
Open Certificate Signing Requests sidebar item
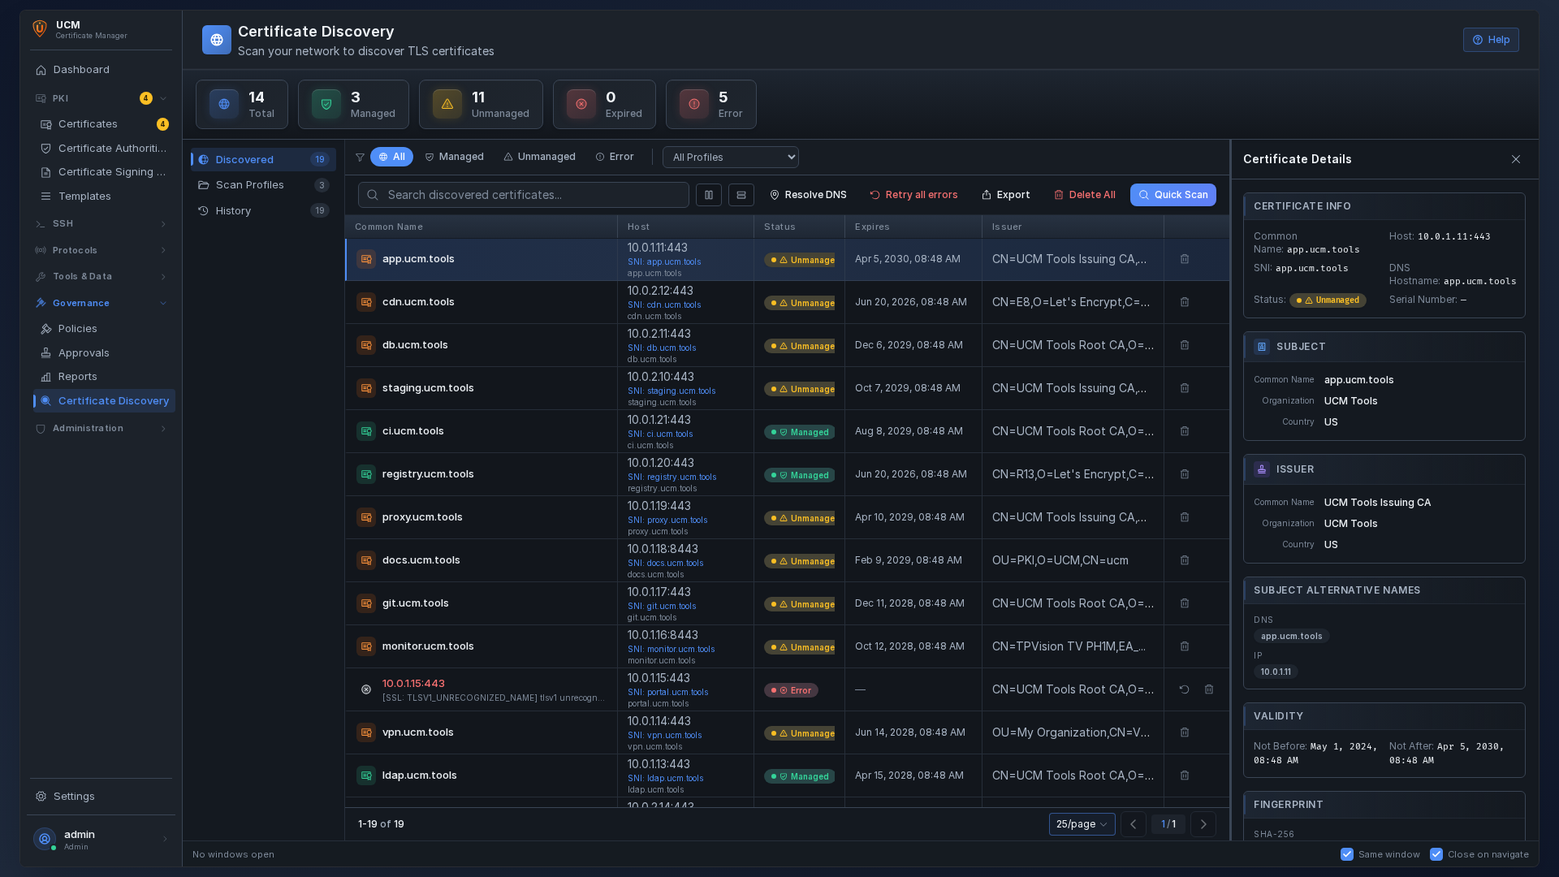104,172
